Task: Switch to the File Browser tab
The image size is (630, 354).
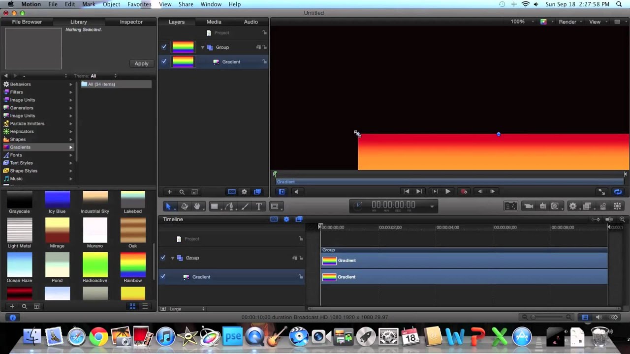Action: (27, 22)
